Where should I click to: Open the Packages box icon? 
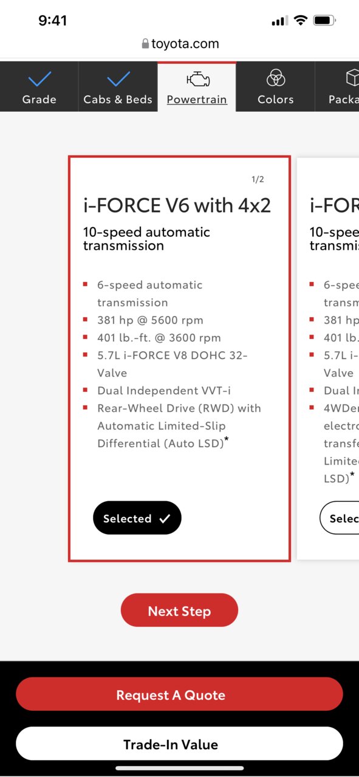[x=352, y=78]
